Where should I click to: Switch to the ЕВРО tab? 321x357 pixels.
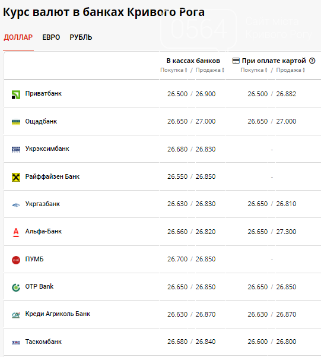(51, 37)
